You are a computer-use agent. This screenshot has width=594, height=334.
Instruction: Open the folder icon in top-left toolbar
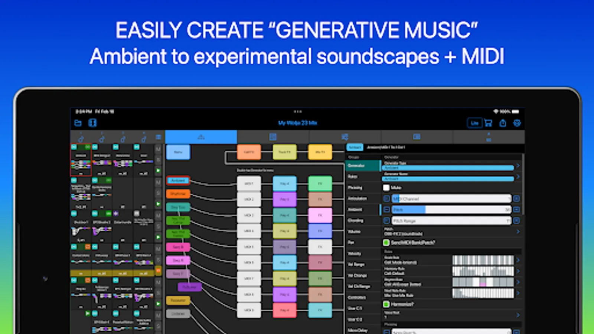[78, 123]
